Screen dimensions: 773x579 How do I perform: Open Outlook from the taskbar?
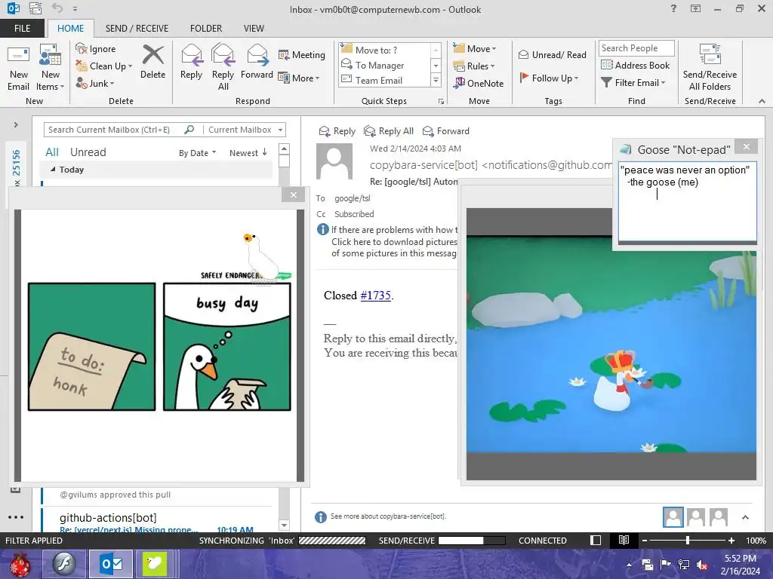point(112,564)
